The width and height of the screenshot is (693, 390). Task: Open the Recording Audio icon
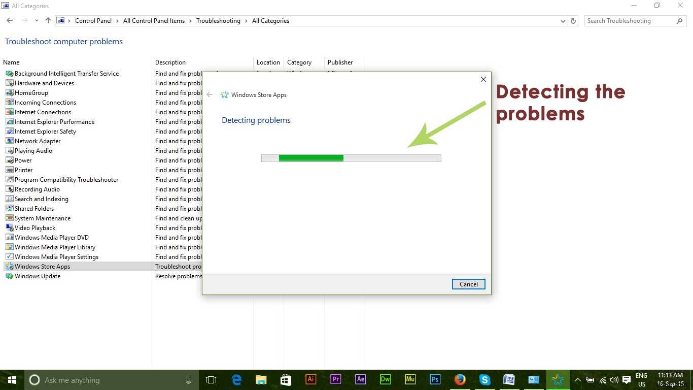9,189
